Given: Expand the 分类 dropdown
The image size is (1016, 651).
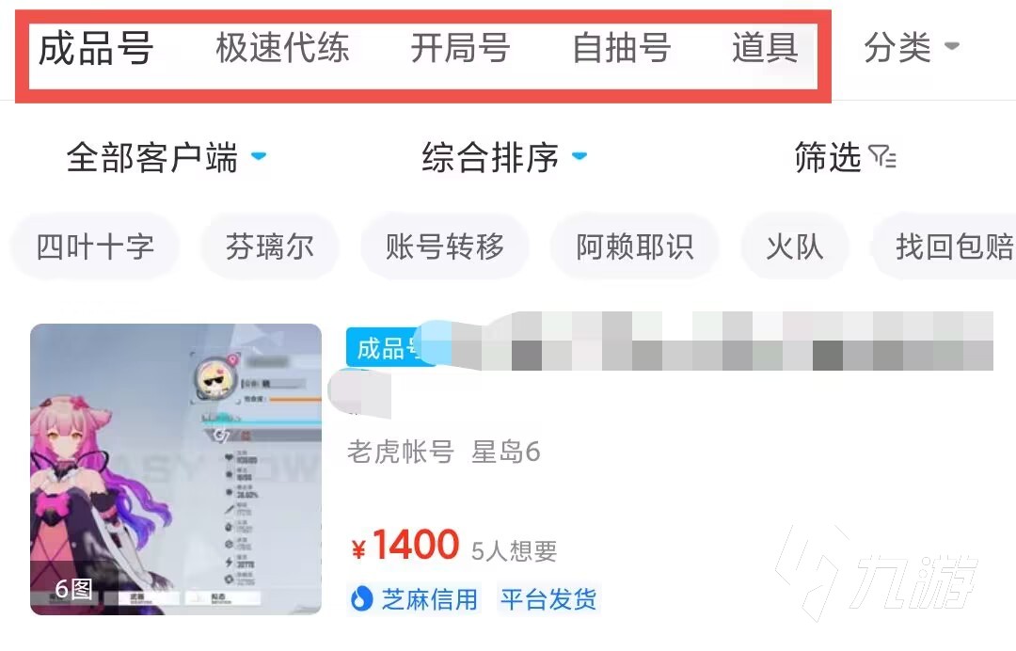Looking at the screenshot, I should click(x=911, y=47).
